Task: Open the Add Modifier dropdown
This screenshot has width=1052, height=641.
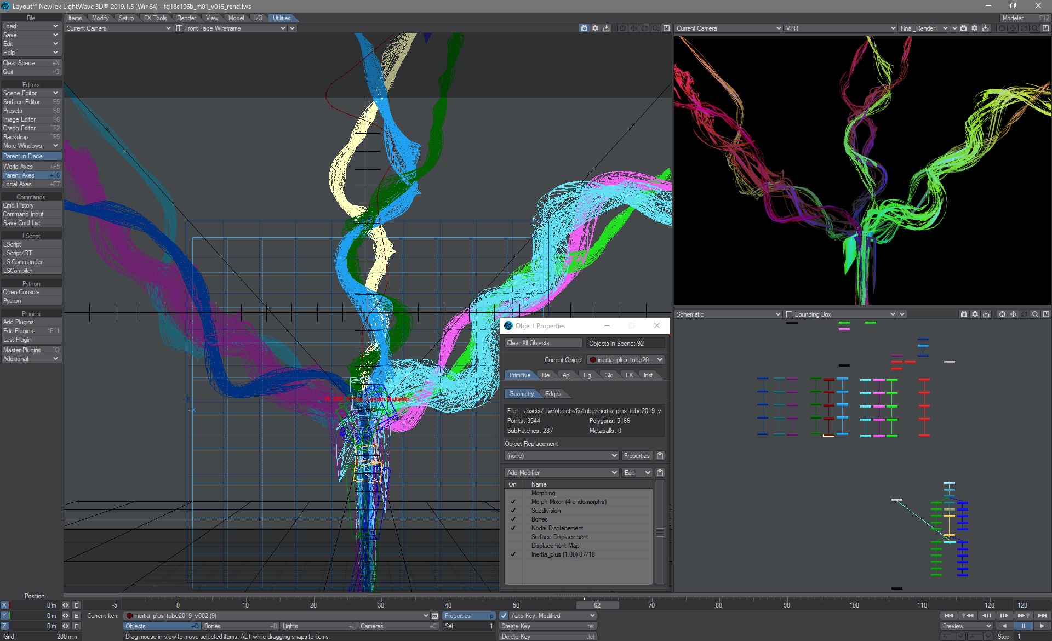Action: coord(561,473)
